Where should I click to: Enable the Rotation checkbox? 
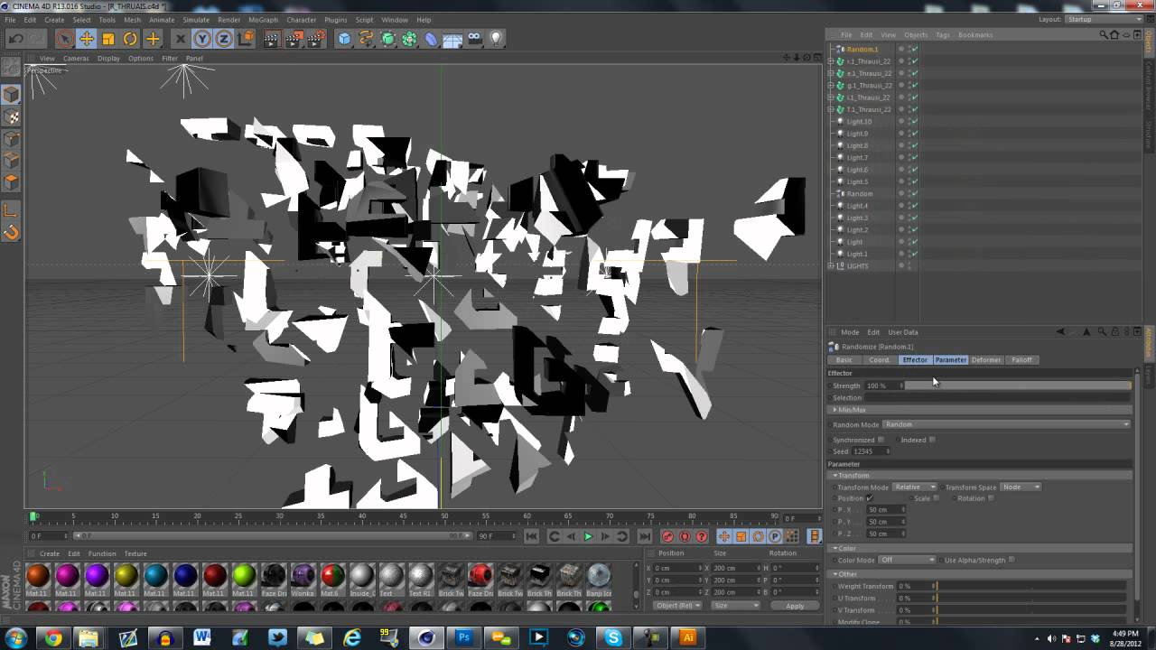pyautogui.click(x=991, y=498)
